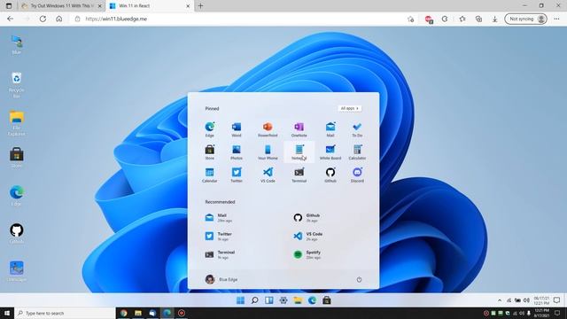Switch to the Try Out Windows 11 tab
The image size is (567, 319).
[61, 6]
